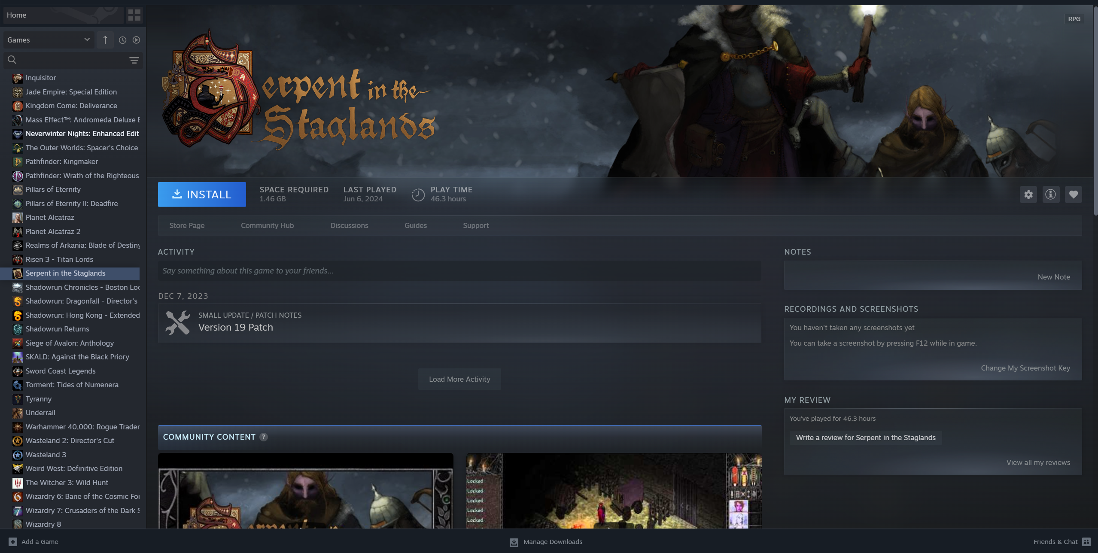
Task: Click the Wasteland 3 game icon
Action: 18,455
